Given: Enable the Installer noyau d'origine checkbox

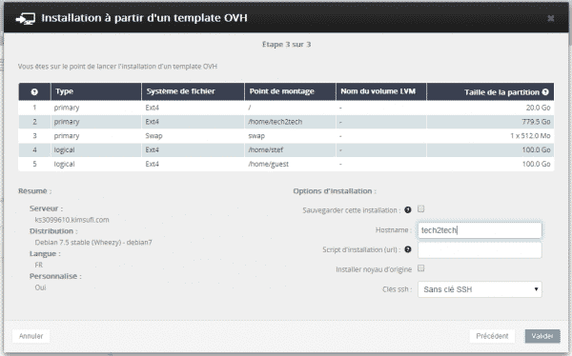Looking at the screenshot, I should [421, 268].
